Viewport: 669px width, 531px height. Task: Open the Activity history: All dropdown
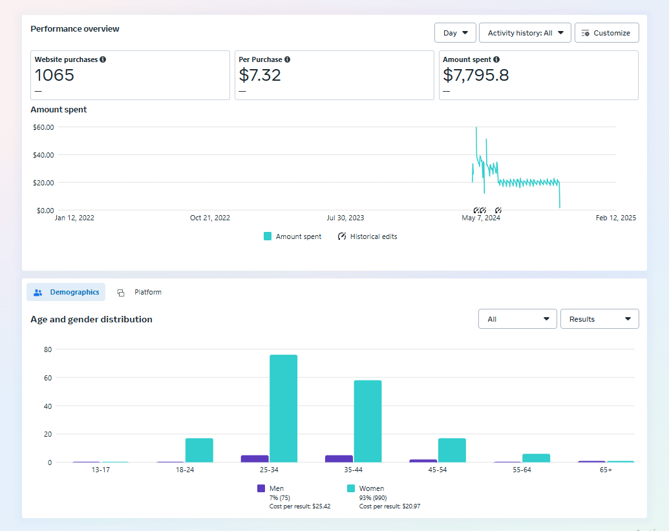525,33
